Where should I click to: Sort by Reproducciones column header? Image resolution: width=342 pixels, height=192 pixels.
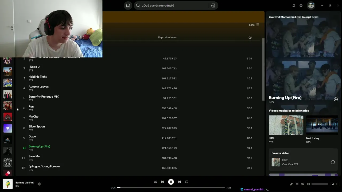coord(167,37)
